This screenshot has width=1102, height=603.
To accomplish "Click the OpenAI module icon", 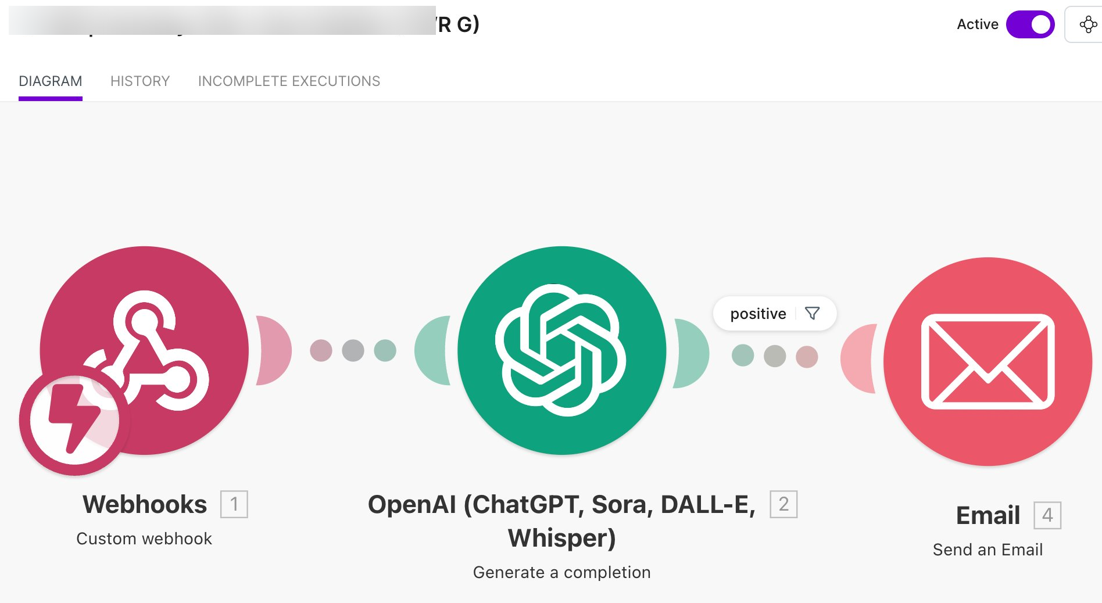I will 561,350.
